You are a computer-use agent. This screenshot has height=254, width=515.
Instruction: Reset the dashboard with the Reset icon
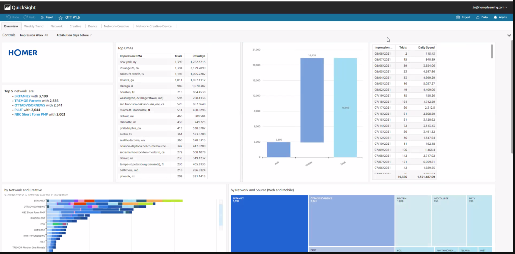pyautogui.click(x=42, y=17)
